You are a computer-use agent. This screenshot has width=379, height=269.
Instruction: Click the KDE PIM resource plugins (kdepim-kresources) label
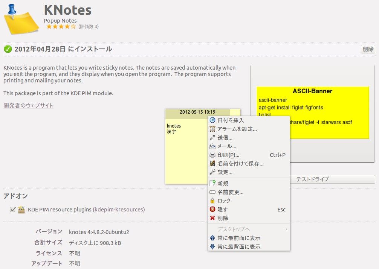click(86, 210)
